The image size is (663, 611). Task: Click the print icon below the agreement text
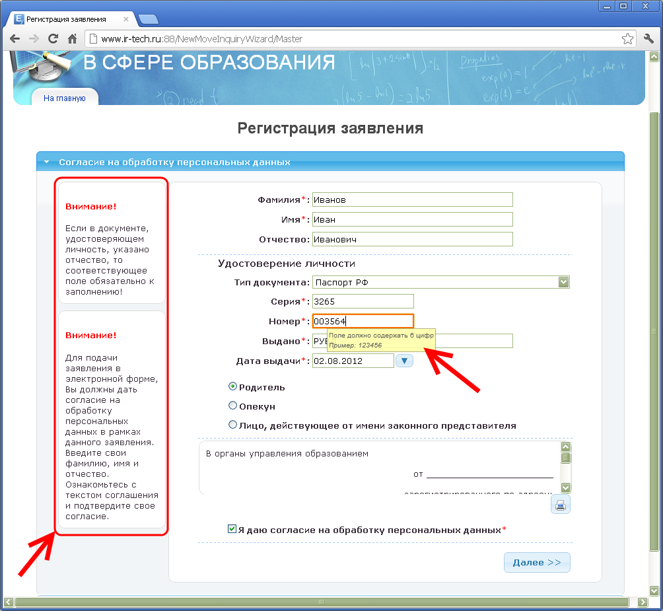[561, 505]
